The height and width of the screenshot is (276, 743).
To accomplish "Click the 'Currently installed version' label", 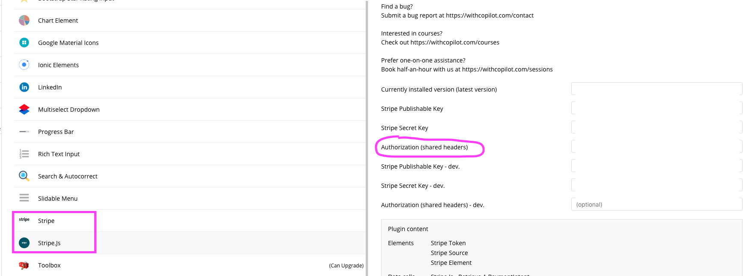I will tap(439, 89).
